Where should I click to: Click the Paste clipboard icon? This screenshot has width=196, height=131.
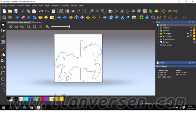point(34,11)
